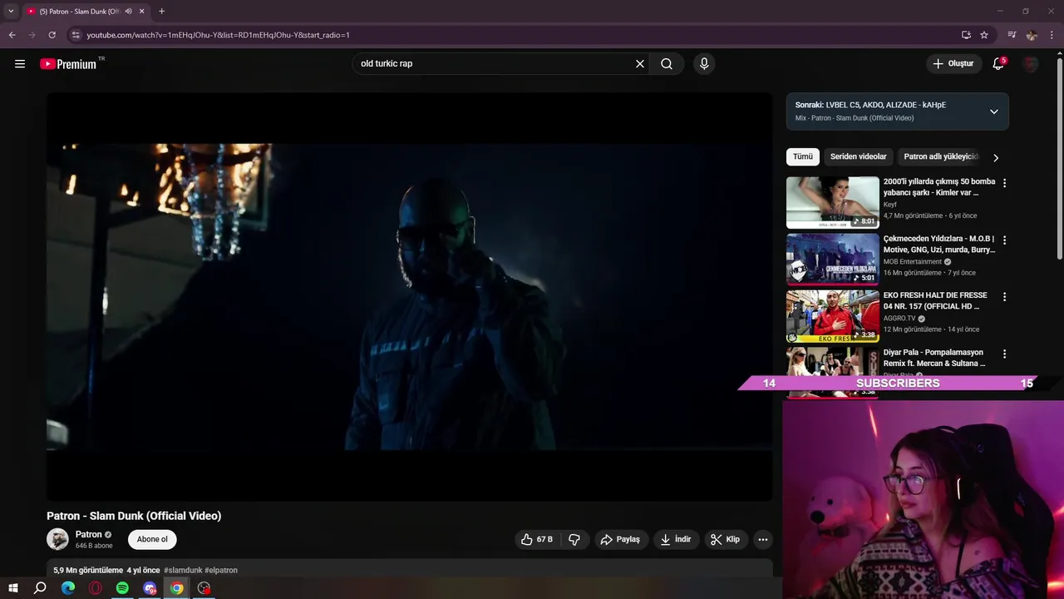Open YouTube account avatar menu
The height and width of the screenshot is (599, 1064).
1031,64
